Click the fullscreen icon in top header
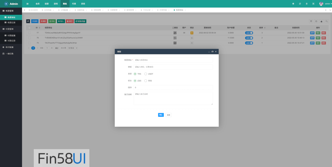Viewport: 332px width, 167px height. (313, 4)
